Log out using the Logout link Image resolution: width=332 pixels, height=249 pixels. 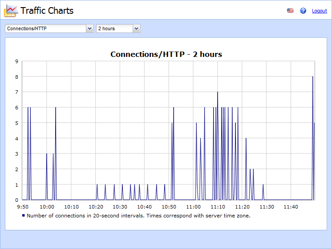tap(319, 11)
